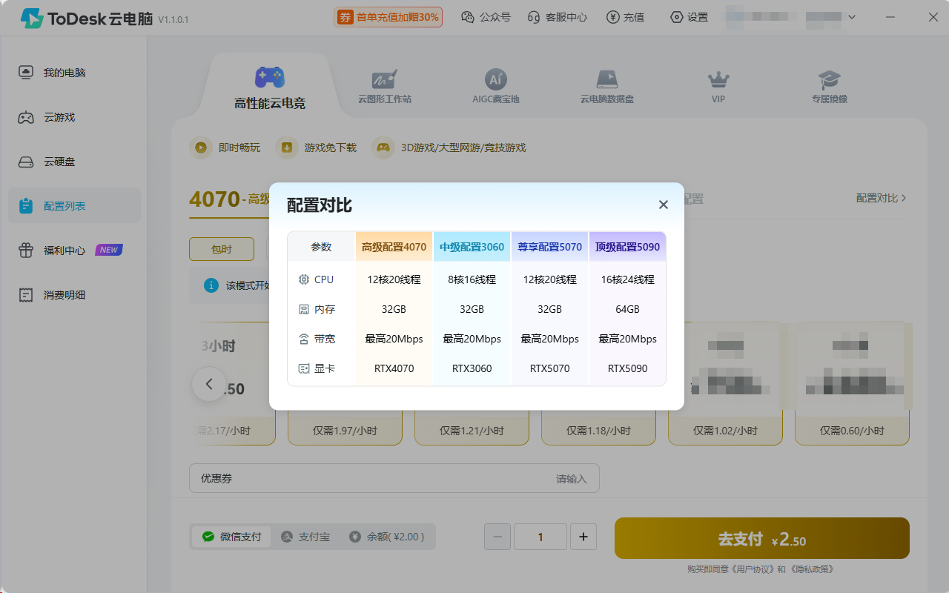Click the 福利中心 gift box icon

click(26, 250)
